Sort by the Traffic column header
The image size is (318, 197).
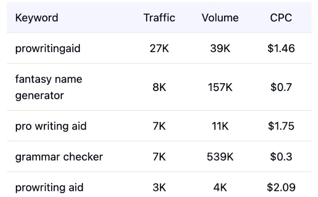pyautogui.click(x=159, y=18)
